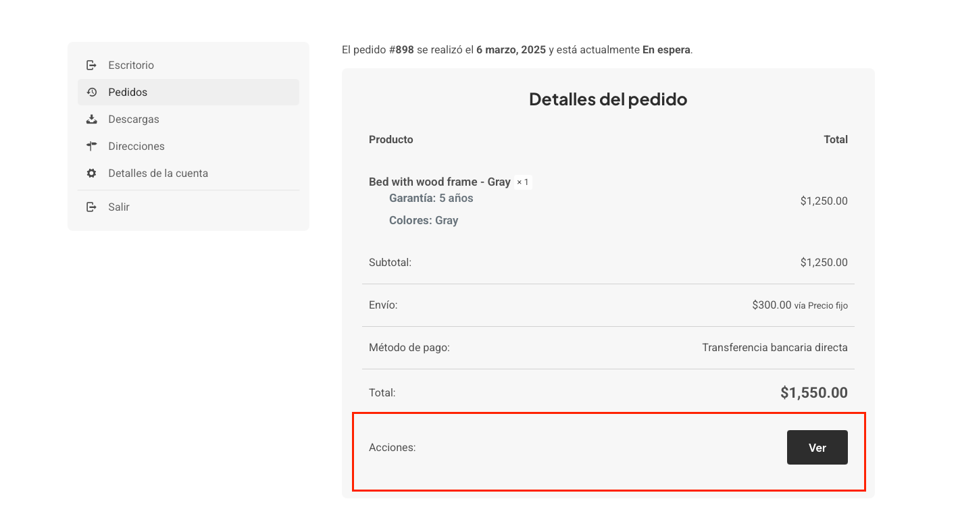This screenshot has width=958, height=524.
Task: Click the $1,550.00 total amount
Action: [x=813, y=392]
